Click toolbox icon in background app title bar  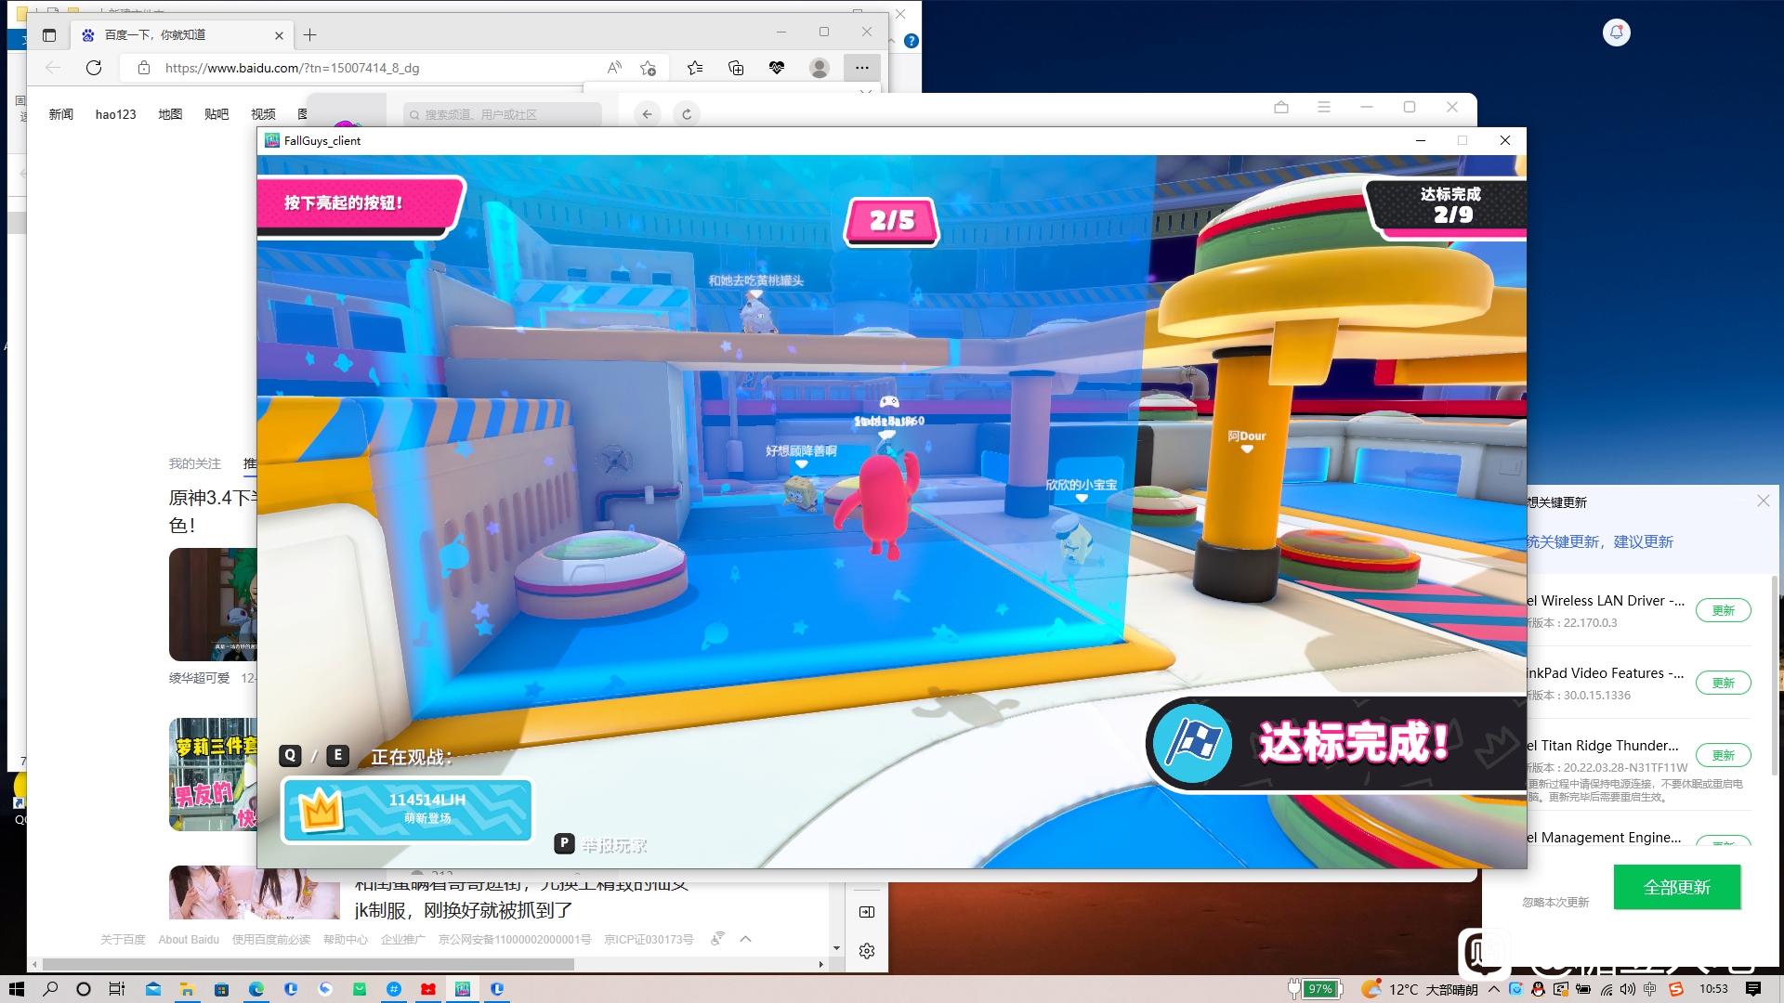tap(1281, 107)
